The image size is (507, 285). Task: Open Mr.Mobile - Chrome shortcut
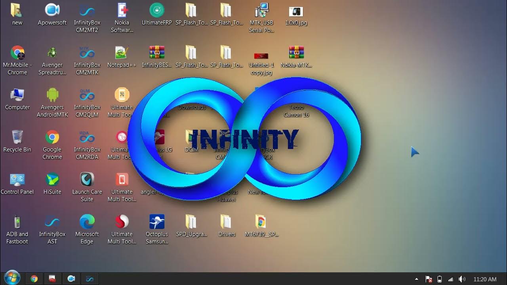coord(17,60)
